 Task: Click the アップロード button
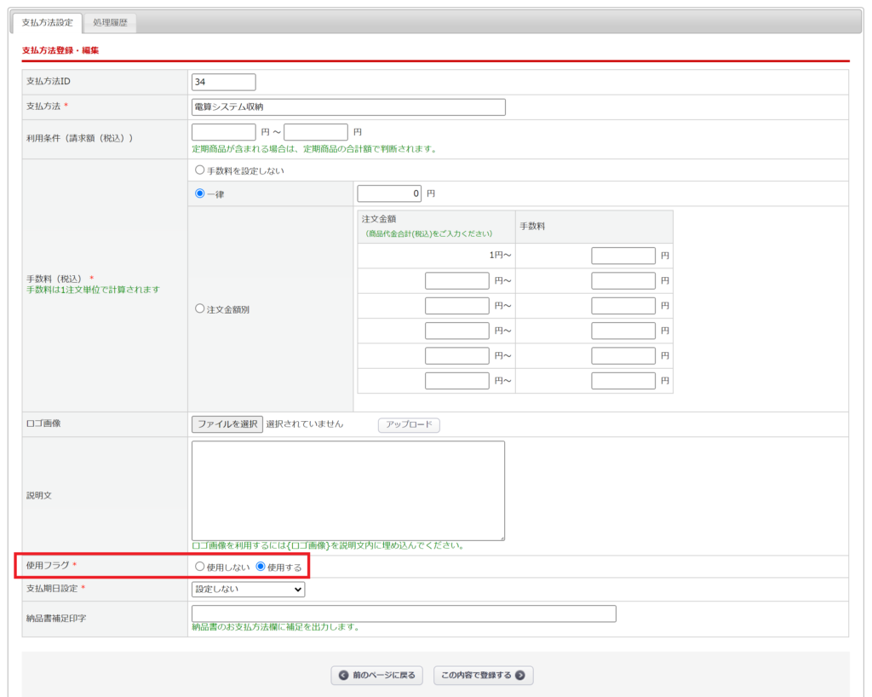pos(409,424)
